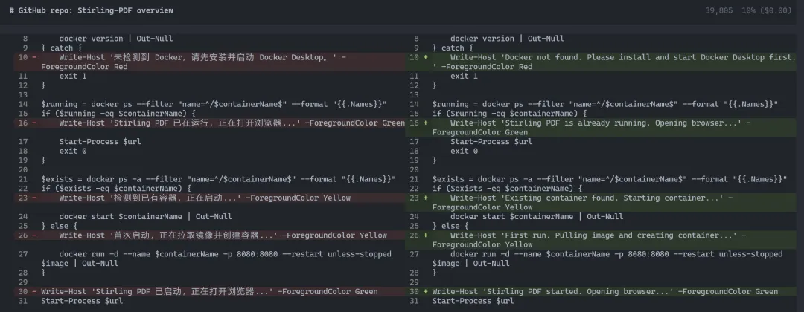The width and height of the screenshot is (804, 312).
Task: Click right 'if ($exists -eq $containerName) {'
Action: pyautogui.click(x=507, y=189)
